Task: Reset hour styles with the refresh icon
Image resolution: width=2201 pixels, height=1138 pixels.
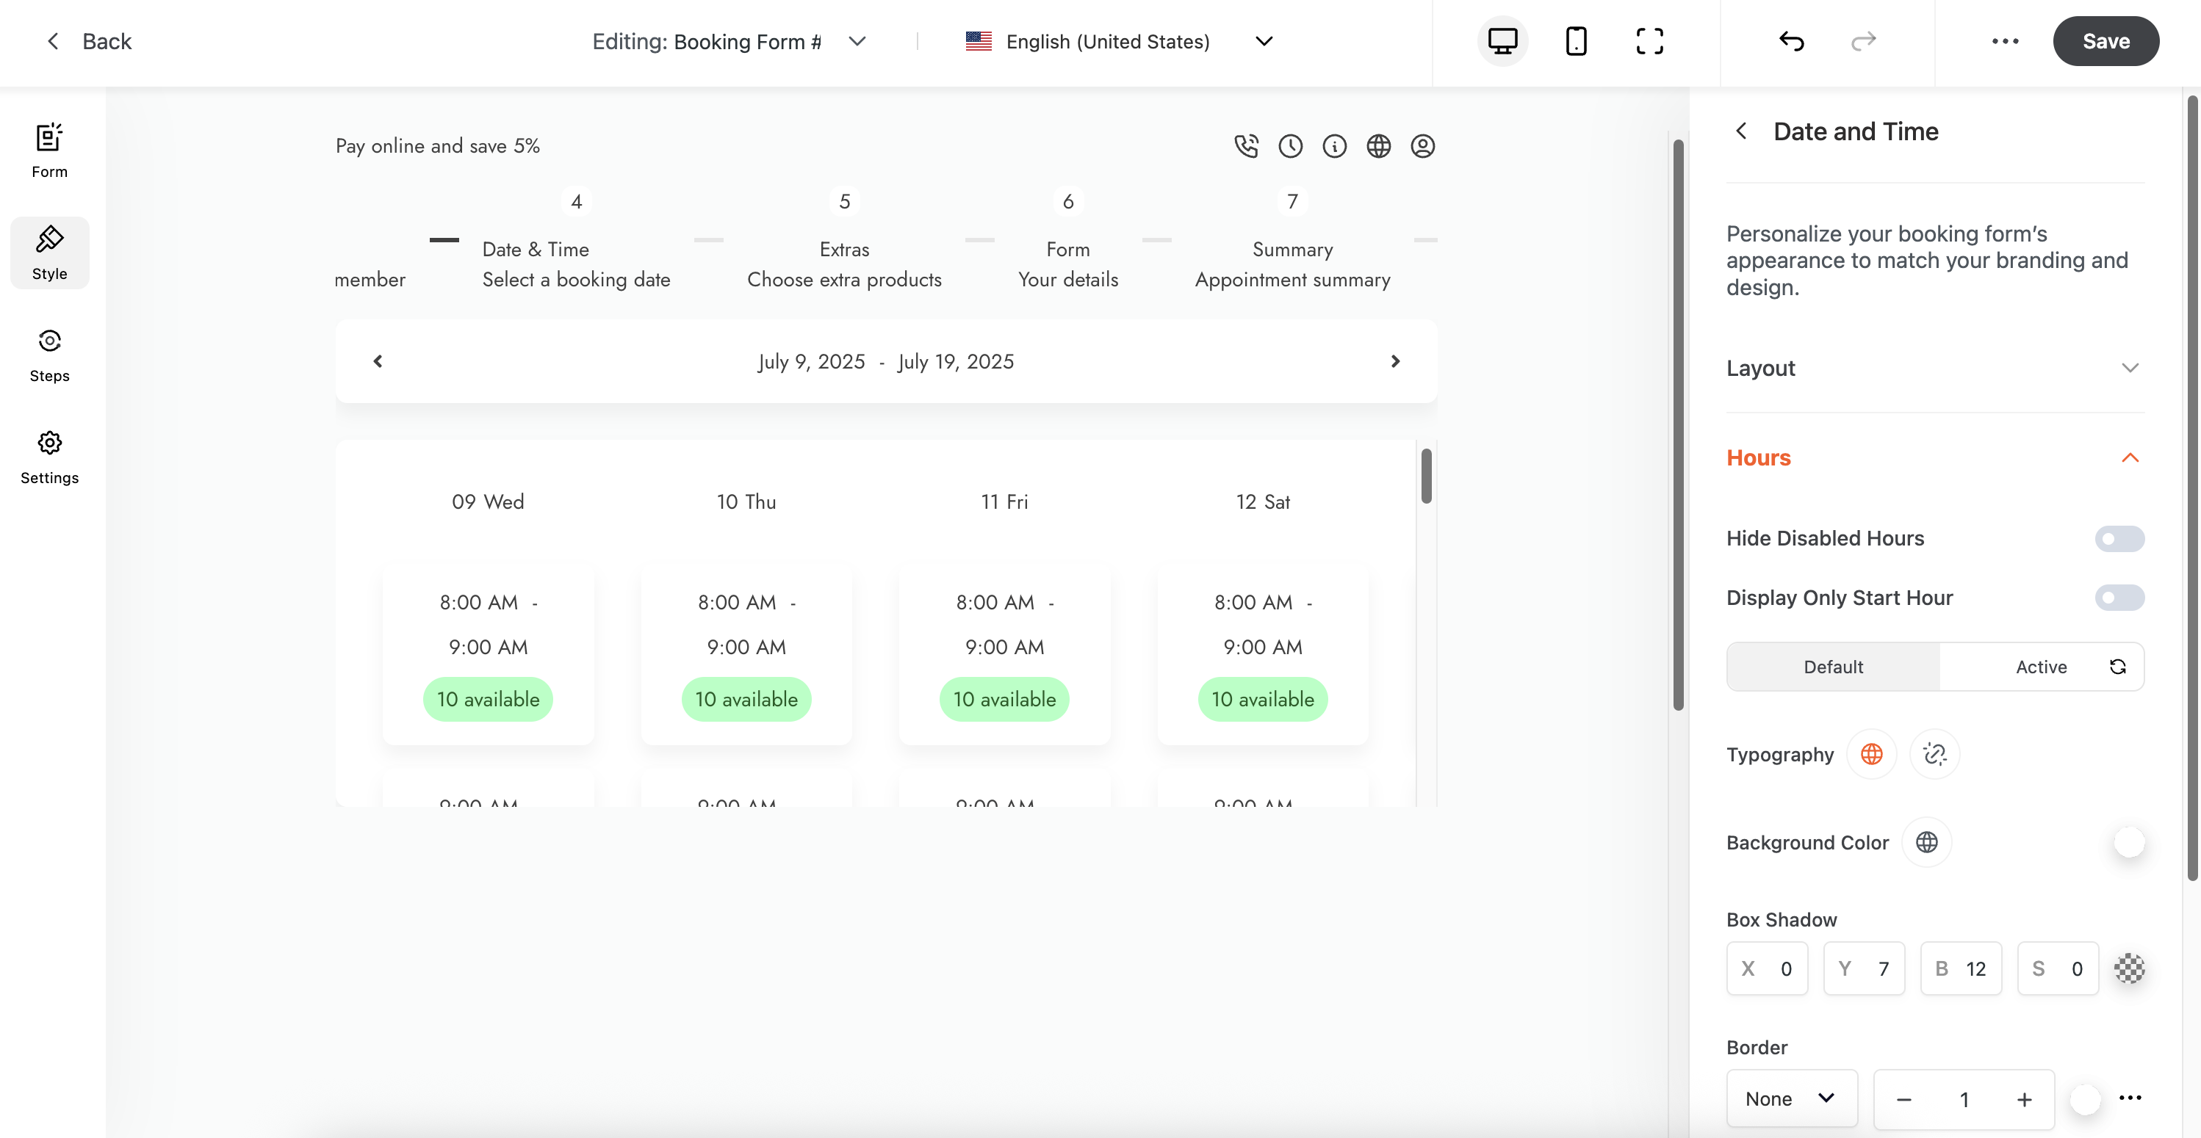Action: tap(2117, 666)
